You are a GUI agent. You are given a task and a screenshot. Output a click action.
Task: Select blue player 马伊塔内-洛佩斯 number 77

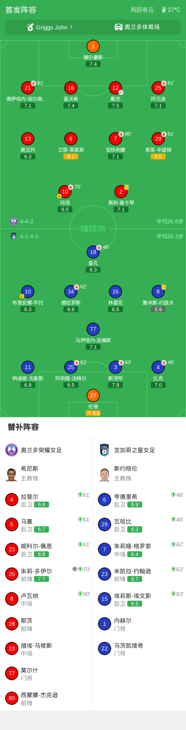[93, 329]
